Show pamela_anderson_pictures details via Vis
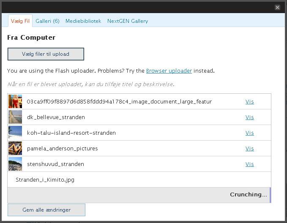Viewport: 287px width, 223px height. tap(249, 149)
